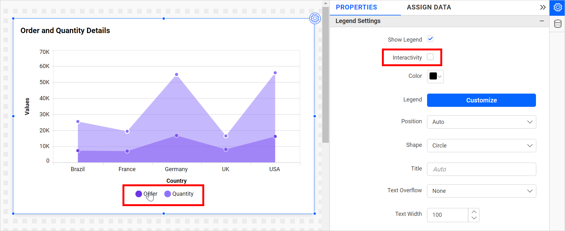The width and height of the screenshot is (565, 231).
Task: Select the Properties tab
Action: point(356,7)
